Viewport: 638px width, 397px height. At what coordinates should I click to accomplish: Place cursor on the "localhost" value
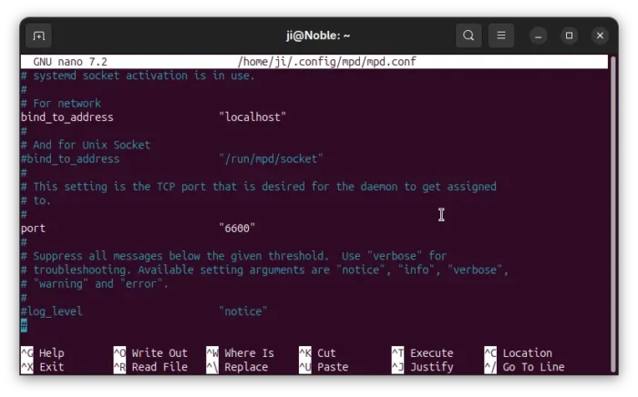point(252,117)
